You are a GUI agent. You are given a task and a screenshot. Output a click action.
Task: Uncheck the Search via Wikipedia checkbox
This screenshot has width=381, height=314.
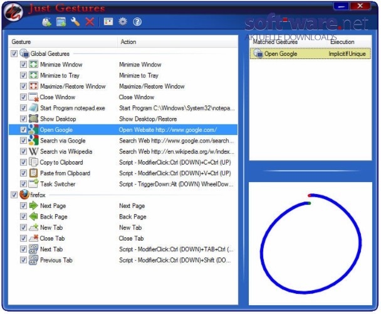click(23, 151)
